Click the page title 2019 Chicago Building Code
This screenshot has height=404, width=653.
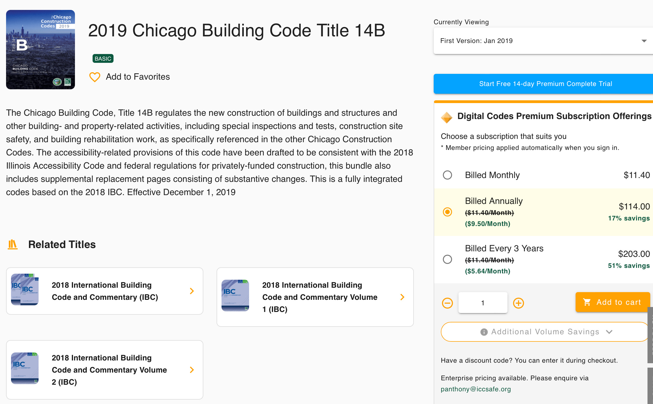(236, 30)
